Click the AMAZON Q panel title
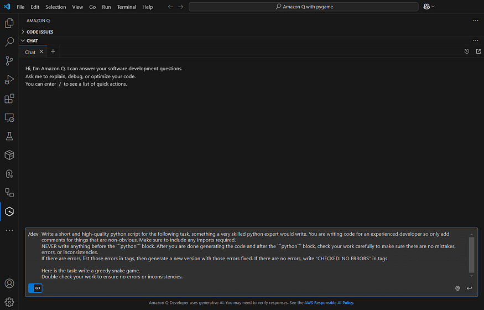 (38, 20)
